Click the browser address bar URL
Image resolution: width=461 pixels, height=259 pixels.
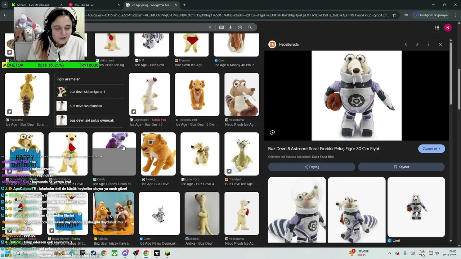(236, 15)
